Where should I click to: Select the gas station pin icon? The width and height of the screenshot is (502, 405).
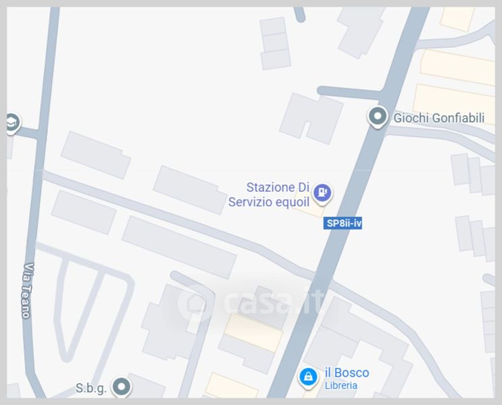(322, 193)
